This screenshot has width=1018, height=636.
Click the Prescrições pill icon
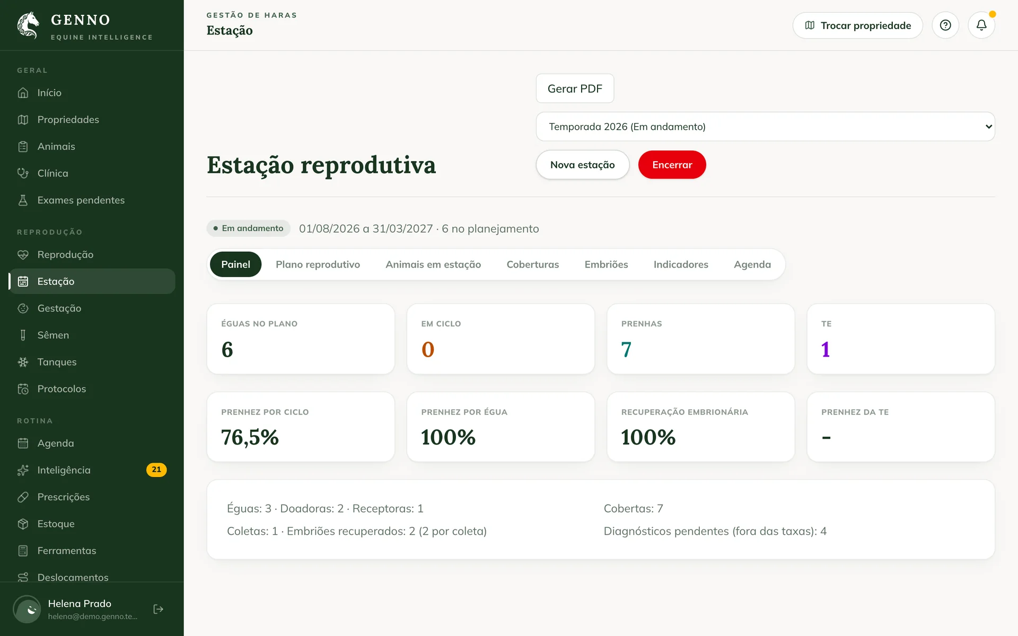23,497
